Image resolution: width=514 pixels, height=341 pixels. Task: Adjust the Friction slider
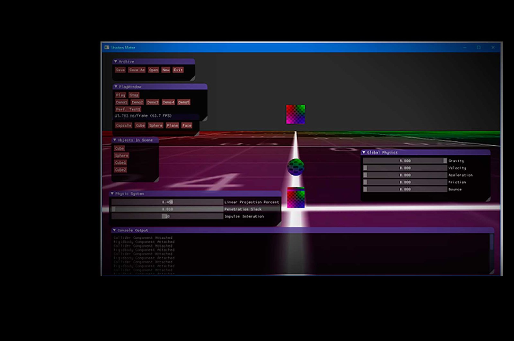(x=405, y=182)
